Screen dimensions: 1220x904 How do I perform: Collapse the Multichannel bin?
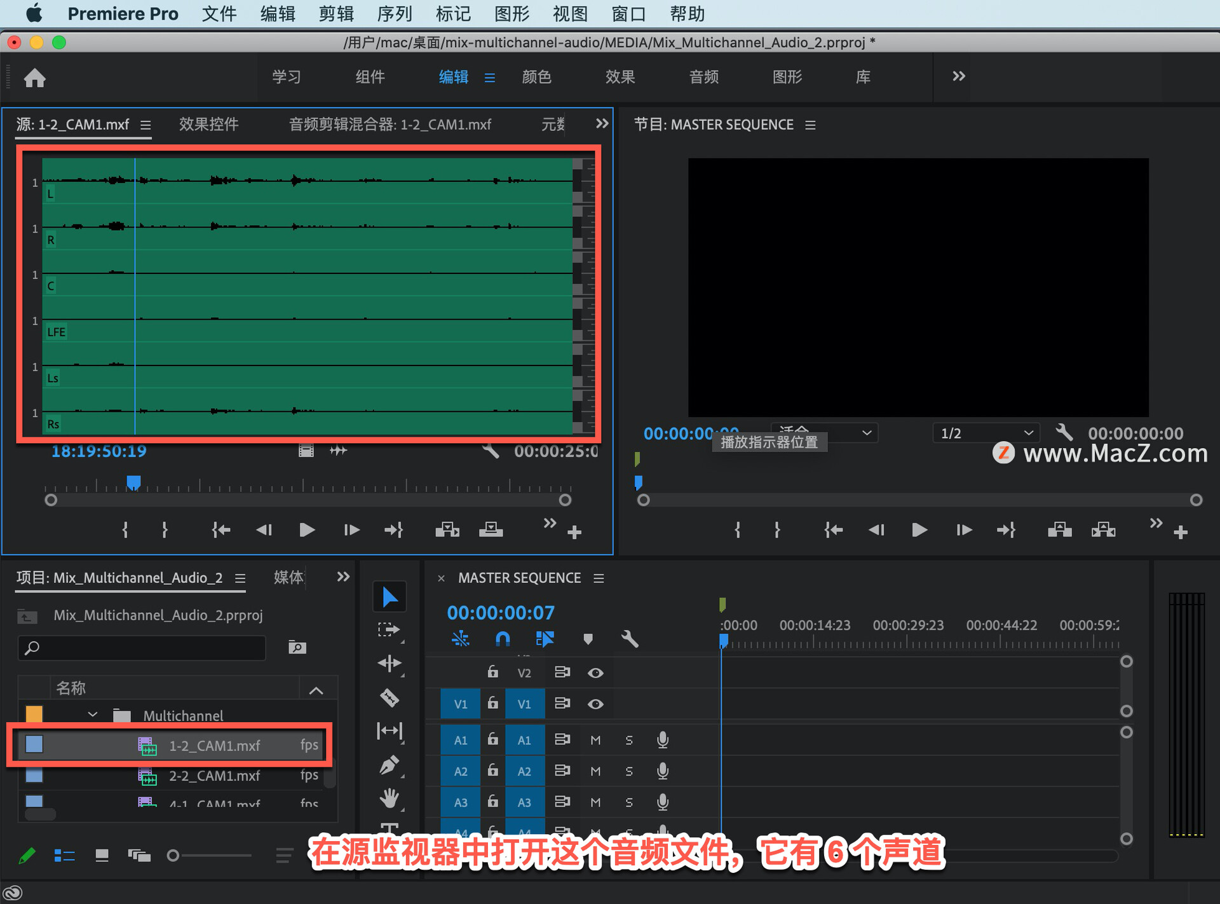pyautogui.click(x=93, y=715)
